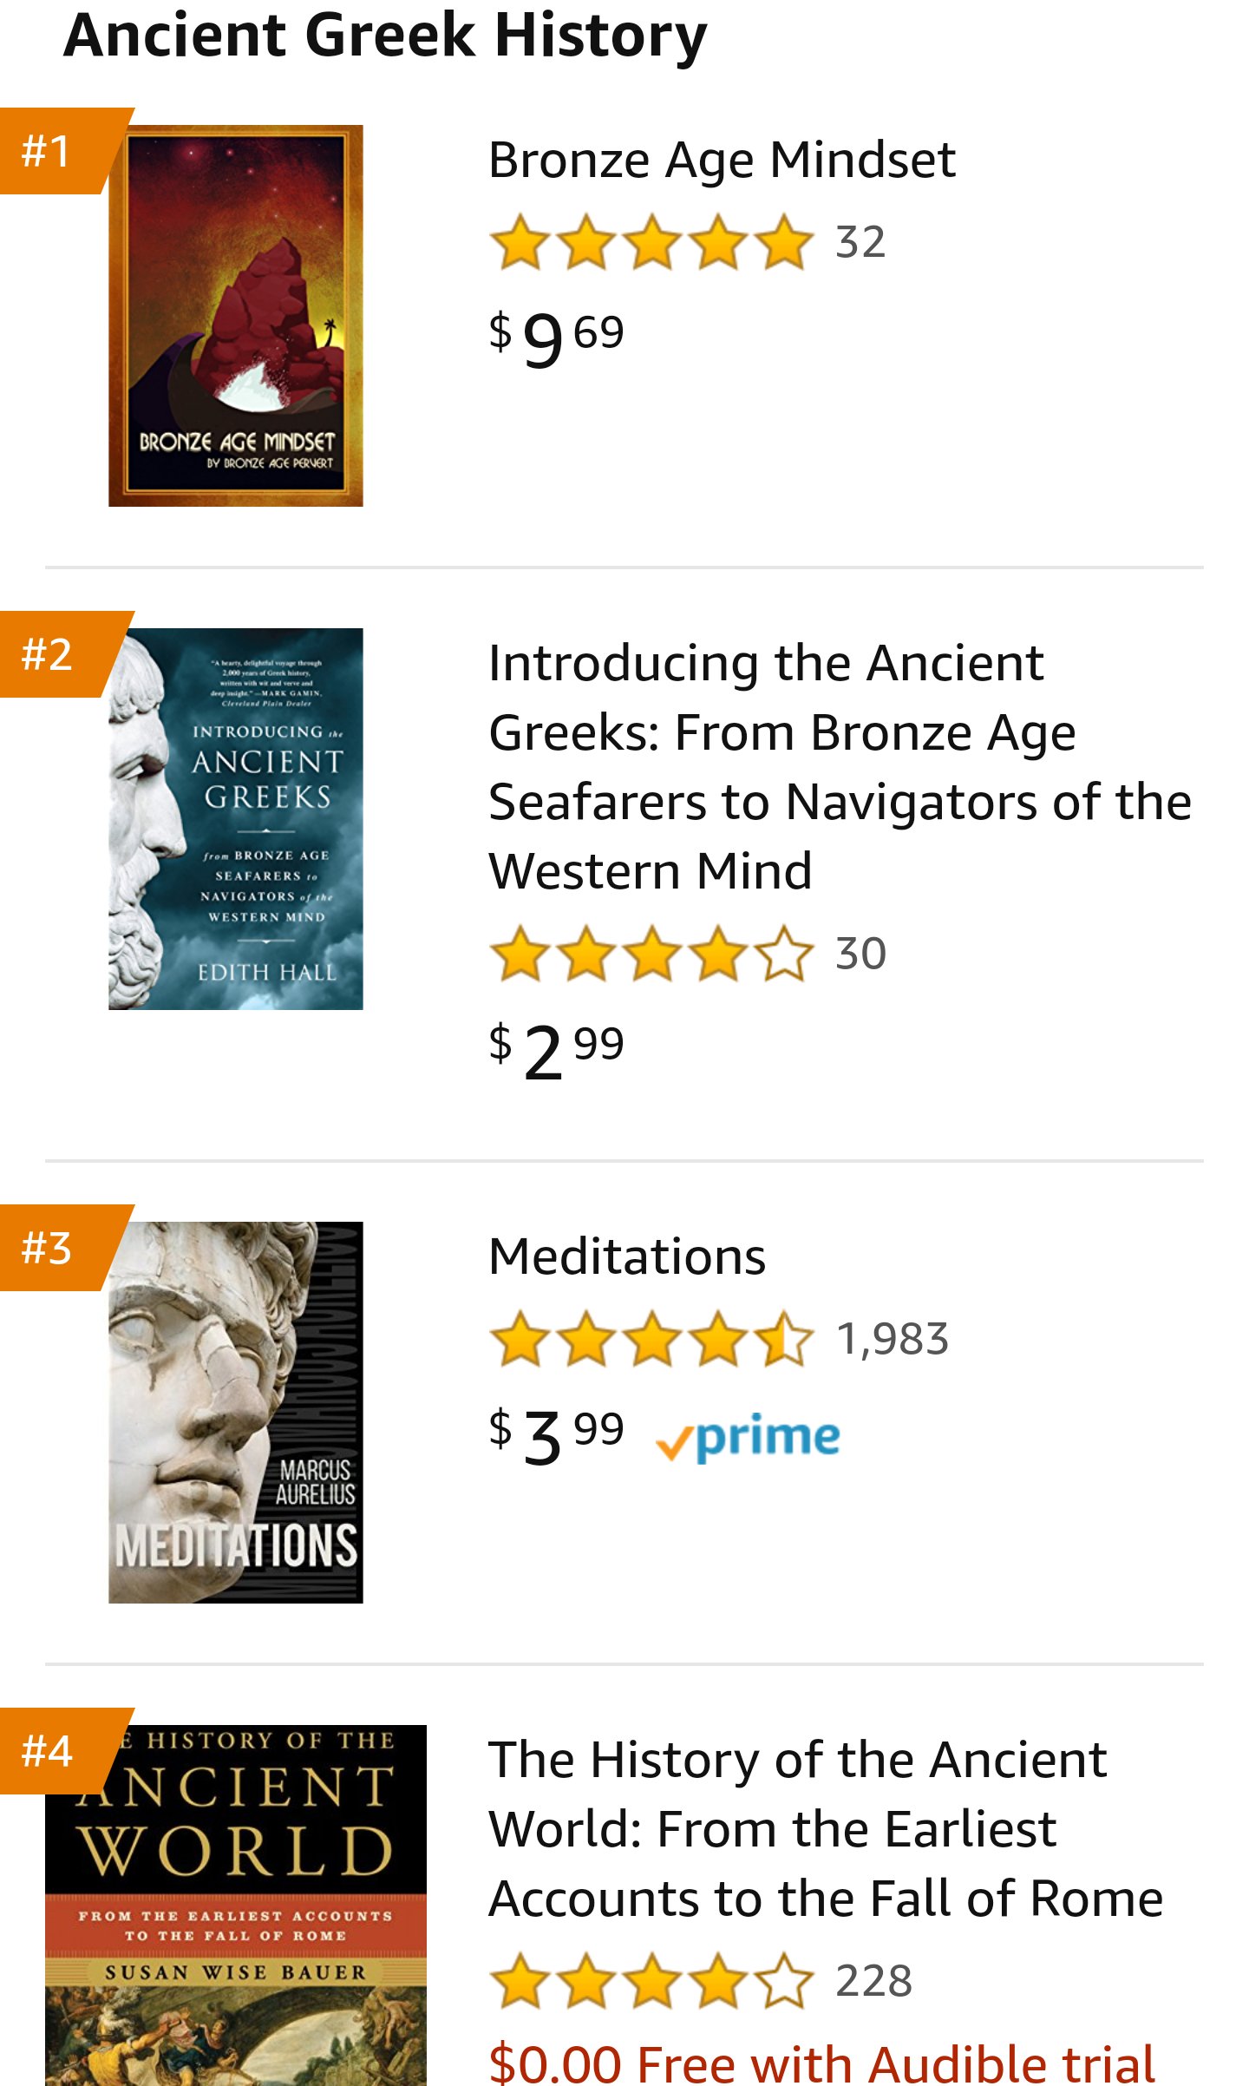Viewport: 1249px width, 2086px height.
Task: Tap the #1 bestseller rank badge
Action: point(49,151)
